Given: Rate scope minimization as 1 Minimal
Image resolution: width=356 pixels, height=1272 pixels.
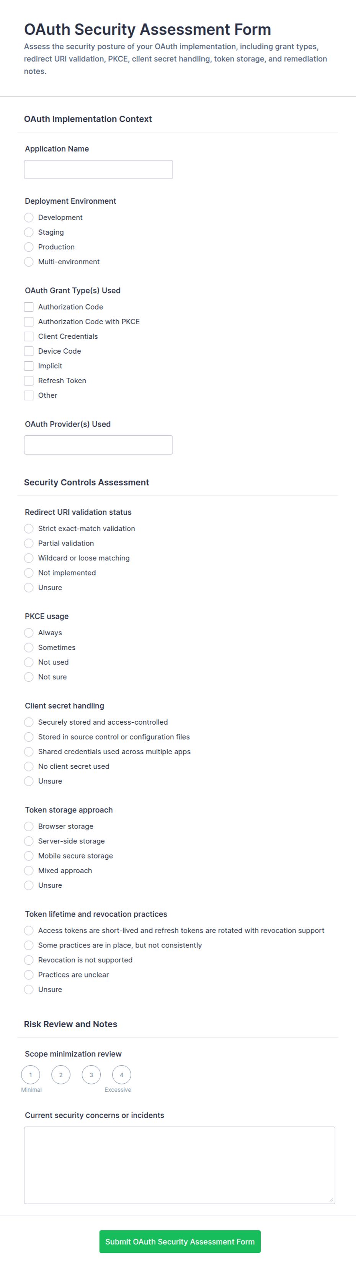Looking at the screenshot, I should (31, 1075).
